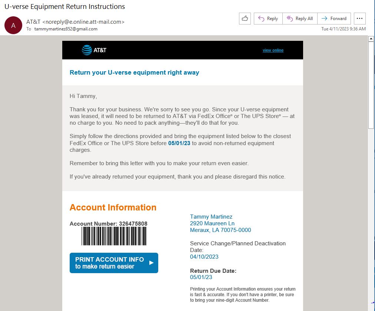
Task: Click the sender avatar circle
Action: (13, 25)
